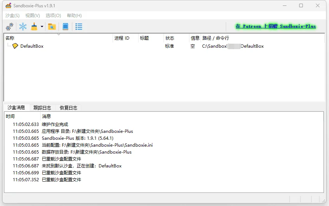Screen dimensions: 329x206
Task: Open the 视图(V) menu
Action: coord(32,16)
